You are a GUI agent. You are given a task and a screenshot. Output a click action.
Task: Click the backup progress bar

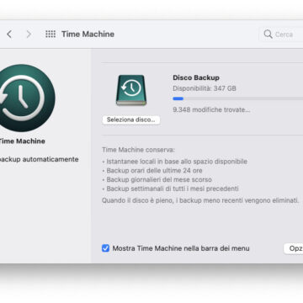click(238, 98)
